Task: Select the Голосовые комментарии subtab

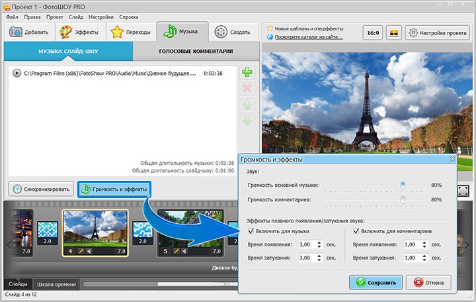Action: coord(196,51)
